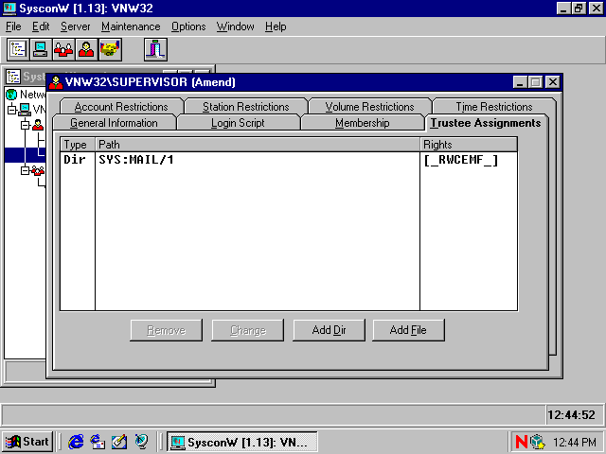Image resolution: width=606 pixels, height=454 pixels.
Task: Open the Window menu
Action: point(236,26)
